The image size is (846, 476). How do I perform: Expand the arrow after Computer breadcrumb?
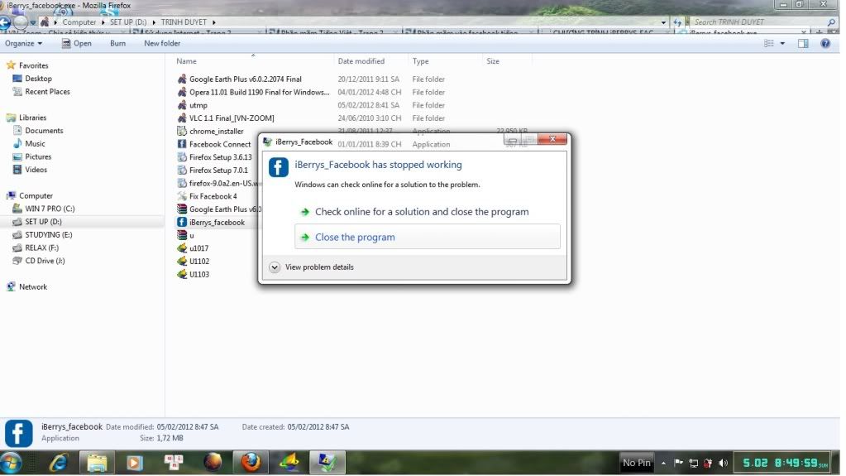pyautogui.click(x=103, y=22)
